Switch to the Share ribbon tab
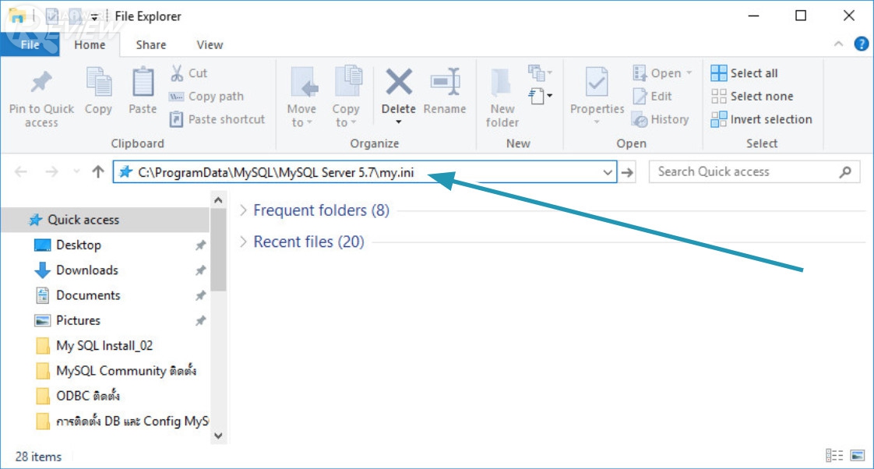This screenshot has height=469, width=874. coord(151,45)
